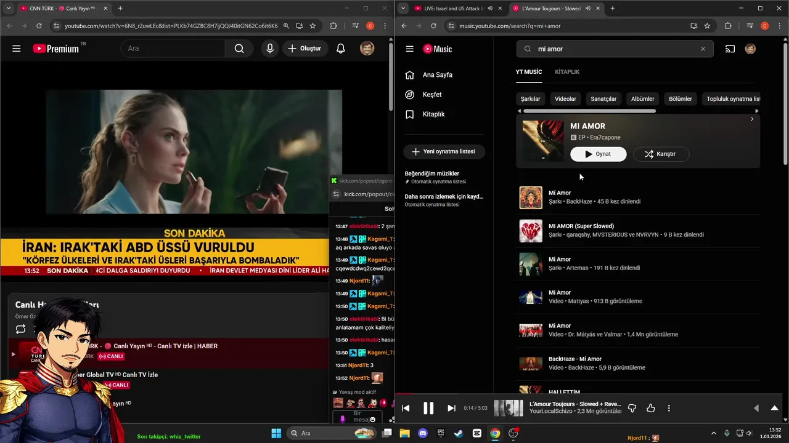Image resolution: width=789 pixels, height=443 pixels.
Task: Clear the 'mi amor' search with X
Action: (703, 49)
